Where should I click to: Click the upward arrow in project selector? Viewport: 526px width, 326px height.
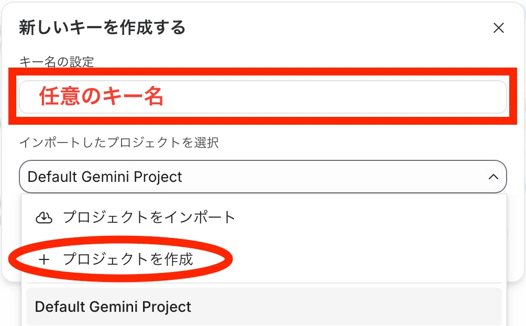(x=493, y=177)
